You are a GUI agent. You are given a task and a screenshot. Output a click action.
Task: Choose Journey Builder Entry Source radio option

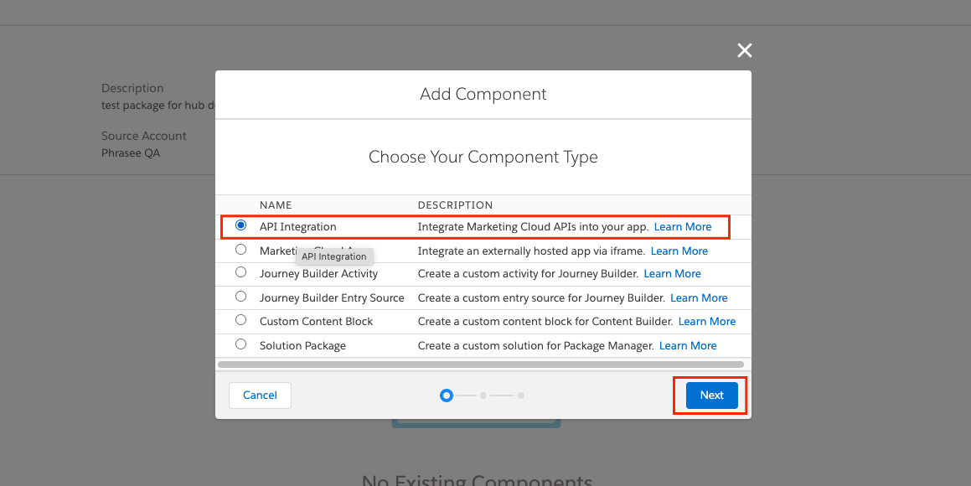(241, 297)
